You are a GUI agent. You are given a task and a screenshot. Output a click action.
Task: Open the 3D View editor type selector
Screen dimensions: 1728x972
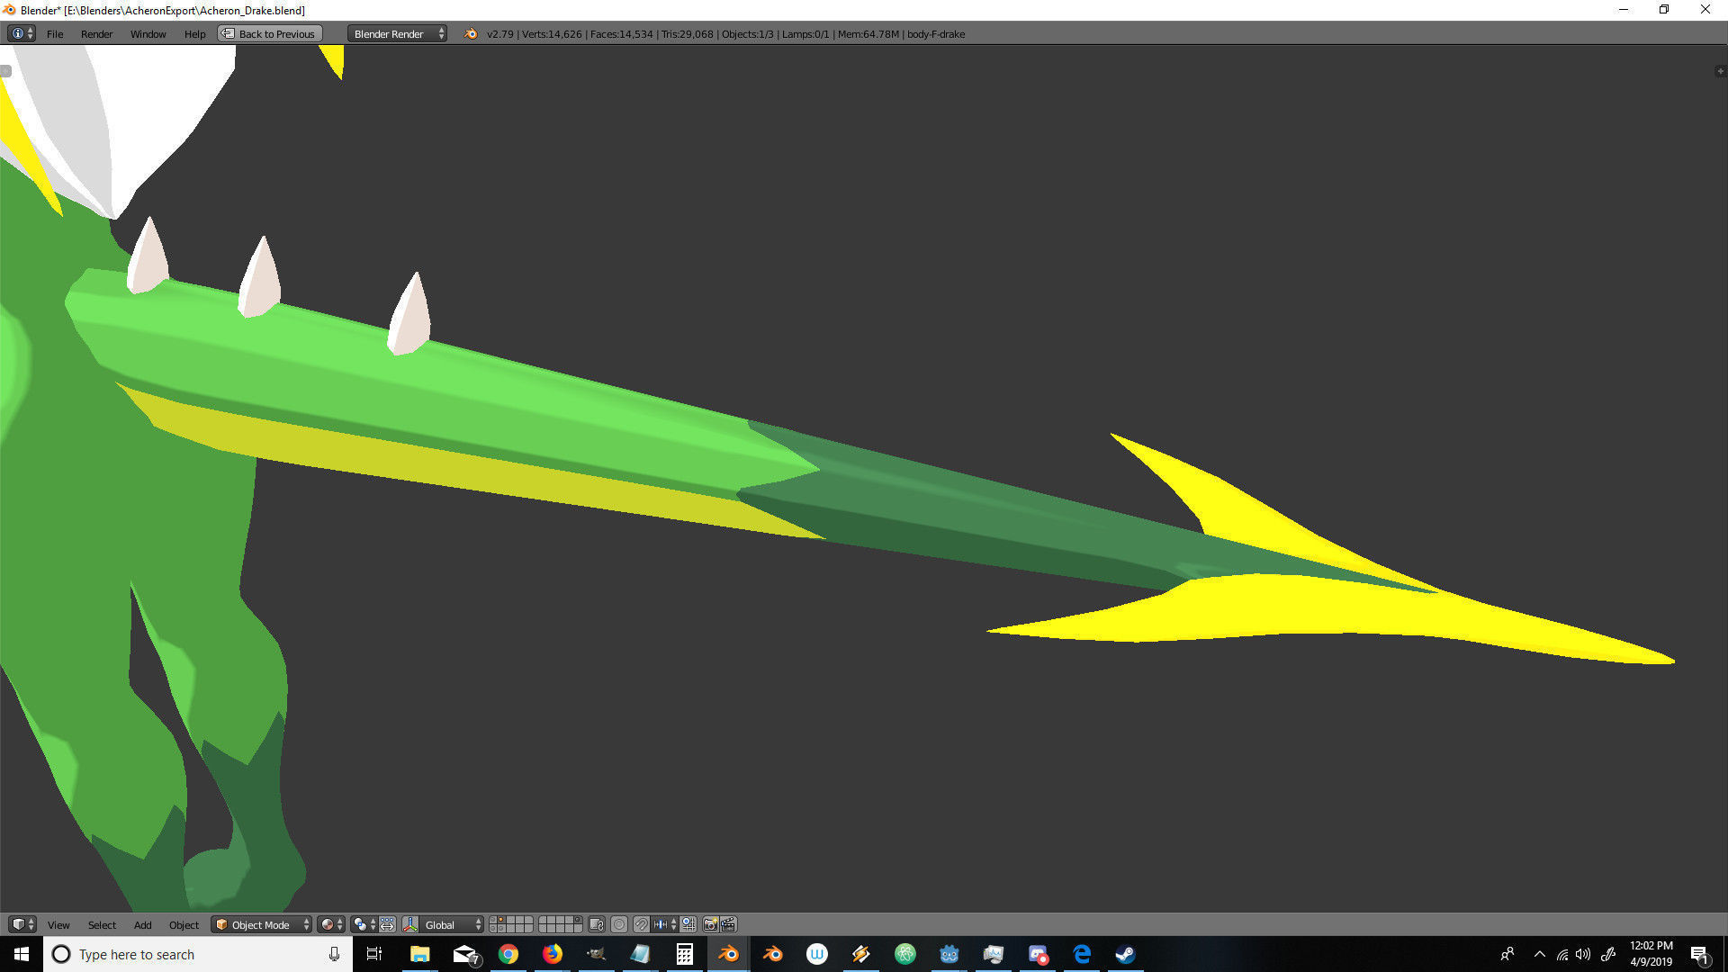pos(22,924)
